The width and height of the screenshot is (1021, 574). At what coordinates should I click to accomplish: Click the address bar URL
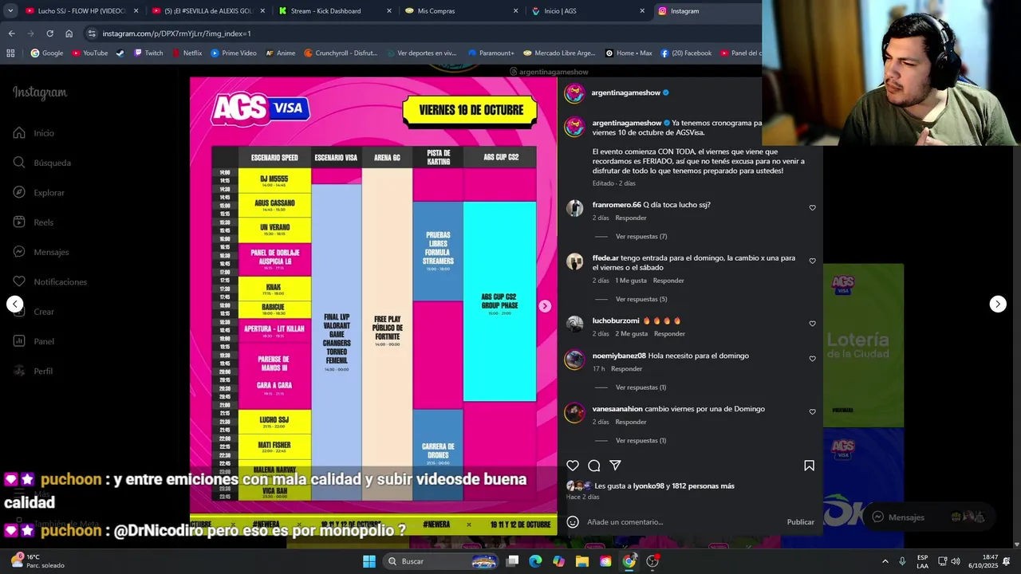(x=177, y=33)
